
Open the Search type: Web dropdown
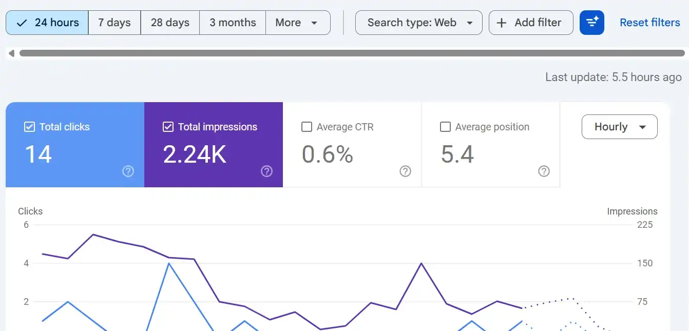tap(419, 23)
